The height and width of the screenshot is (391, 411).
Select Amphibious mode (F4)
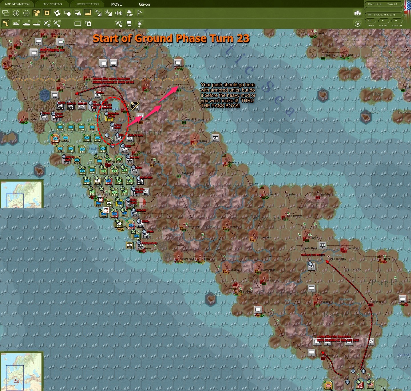pyautogui.click(x=37, y=23)
